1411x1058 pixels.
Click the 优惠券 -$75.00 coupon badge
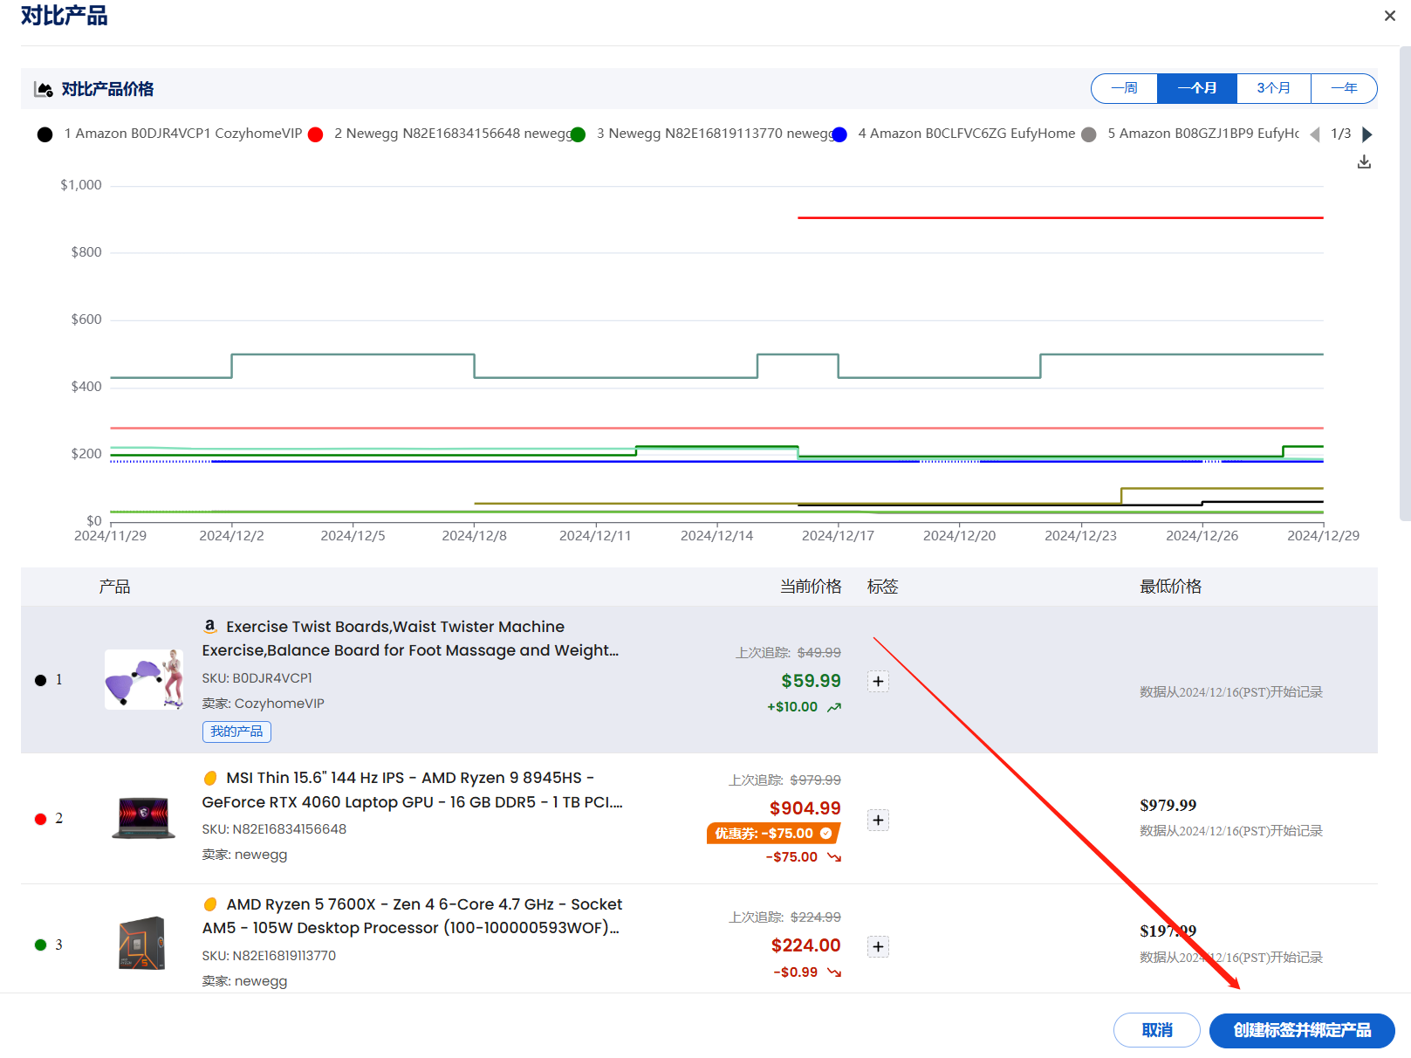coord(772,834)
